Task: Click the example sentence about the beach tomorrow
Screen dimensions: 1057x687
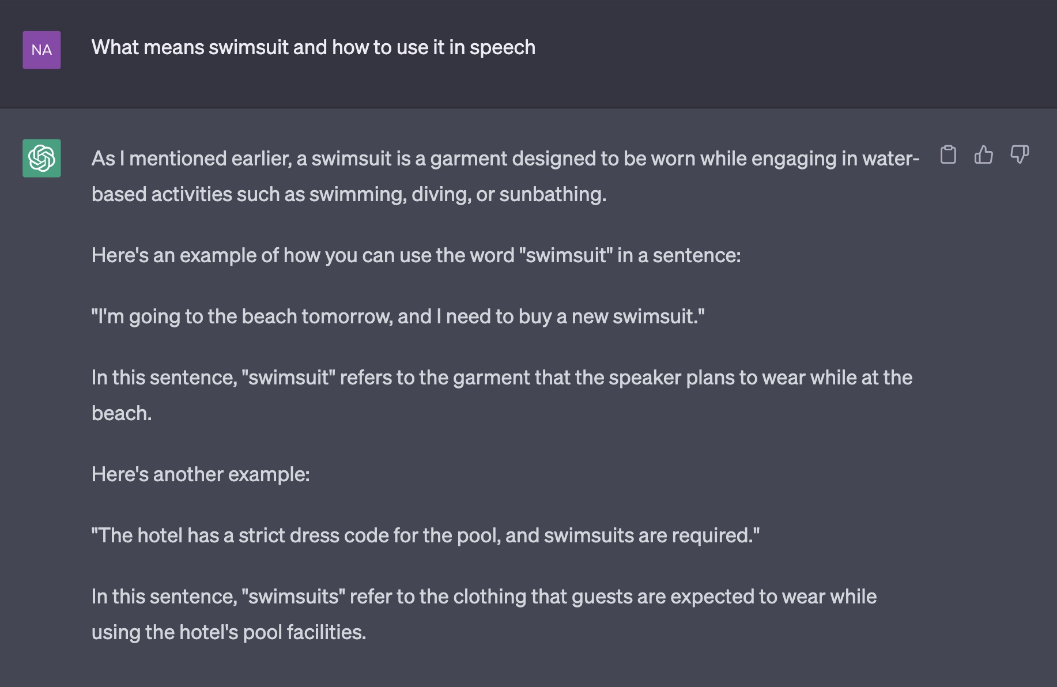Action: click(398, 316)
